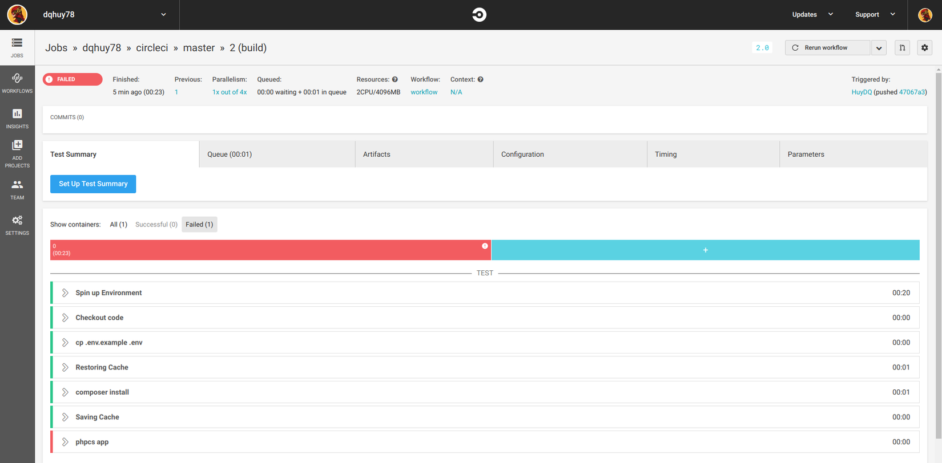Filter to Successful (0) containers
The image size is (942, 463).
[156, 225]
